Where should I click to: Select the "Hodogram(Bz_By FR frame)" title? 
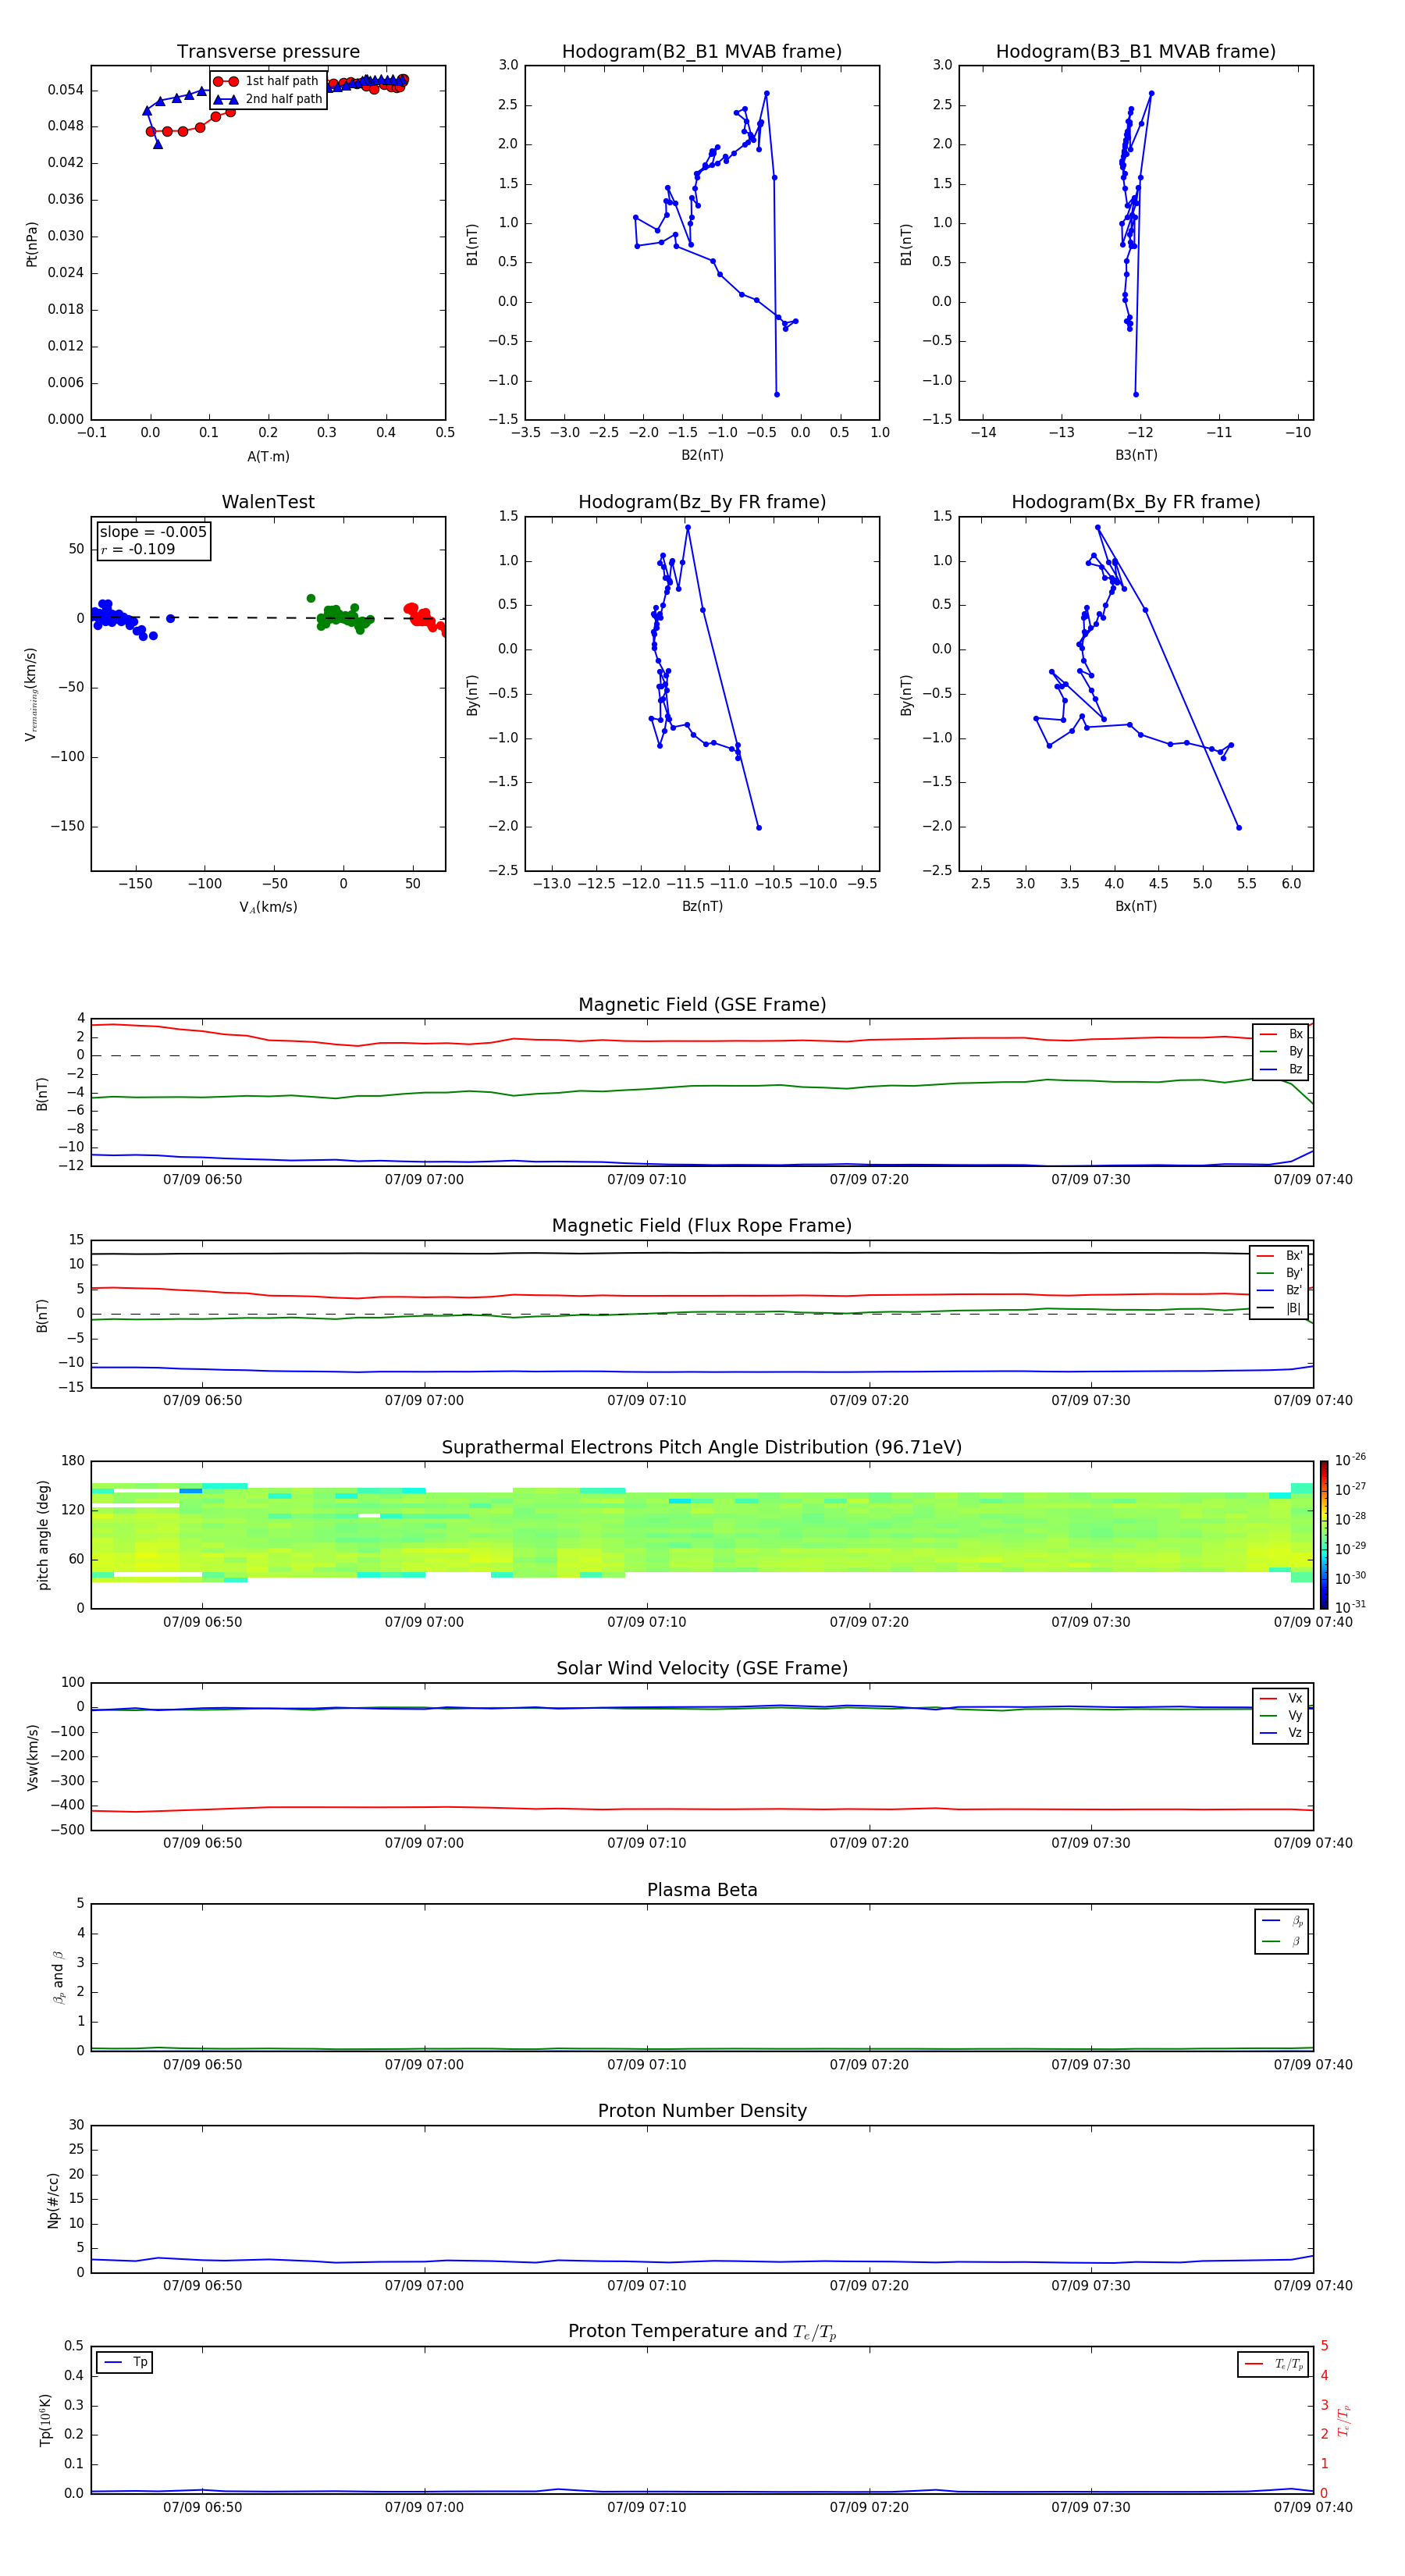pyautogui.click(x=702, y=502)
